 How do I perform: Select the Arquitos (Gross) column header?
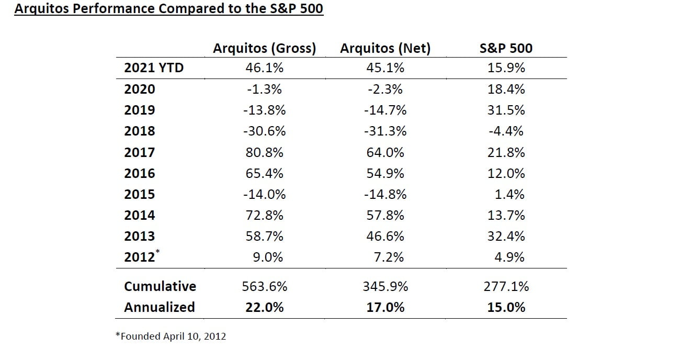[x=264, y=49]
